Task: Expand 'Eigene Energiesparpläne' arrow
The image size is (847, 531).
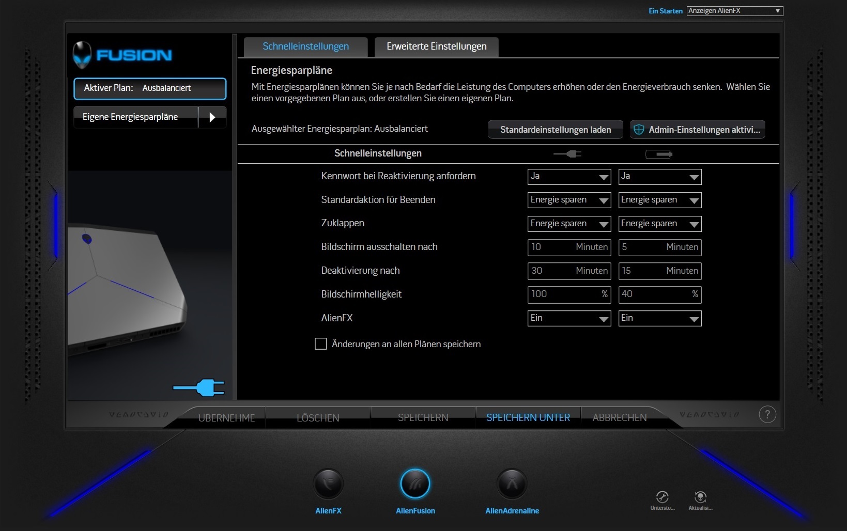Action: [x=212, y=117]
